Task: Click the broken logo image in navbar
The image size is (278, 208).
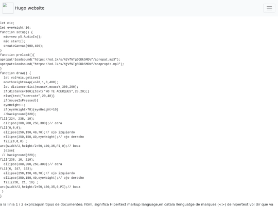Action: click(8, 8)
